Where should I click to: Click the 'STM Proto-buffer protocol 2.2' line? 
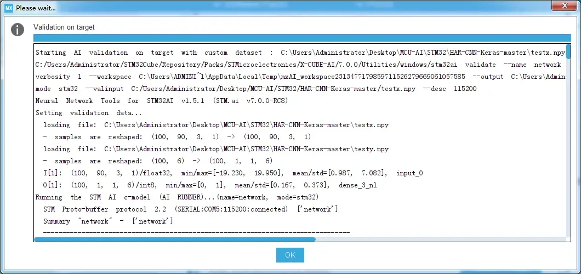point(190,209)
